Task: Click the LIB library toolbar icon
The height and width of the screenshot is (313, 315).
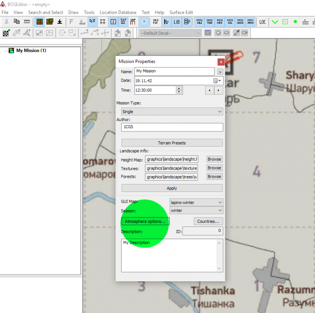Action: pyautogui.click(x=176, y=22)
